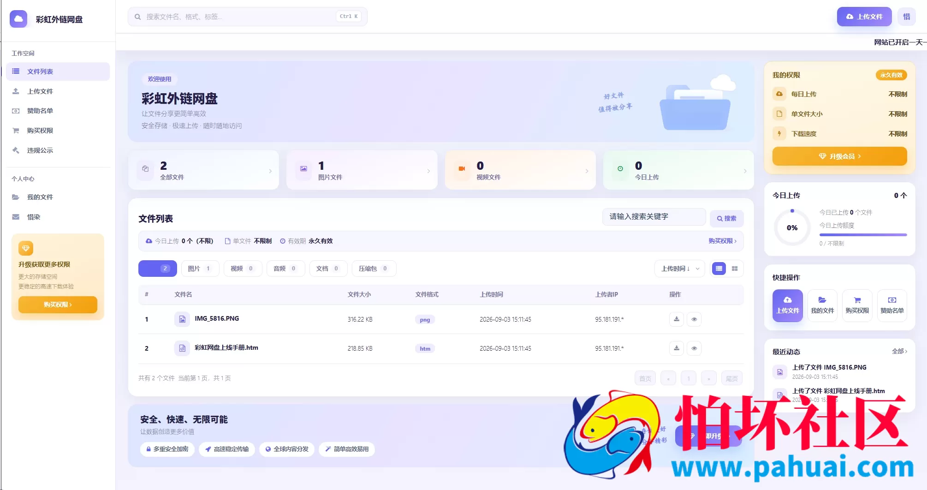Select the 音频 filter tab
927x490 pixels.
285,269
